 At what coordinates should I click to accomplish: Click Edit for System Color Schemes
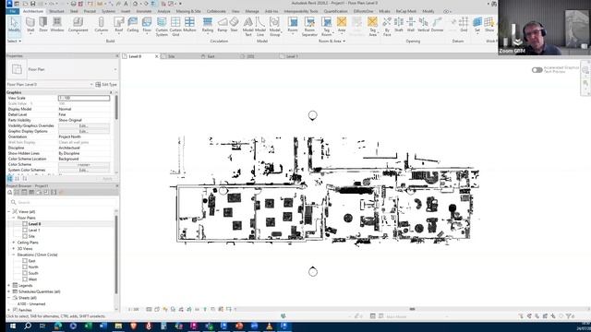(84, 170)
